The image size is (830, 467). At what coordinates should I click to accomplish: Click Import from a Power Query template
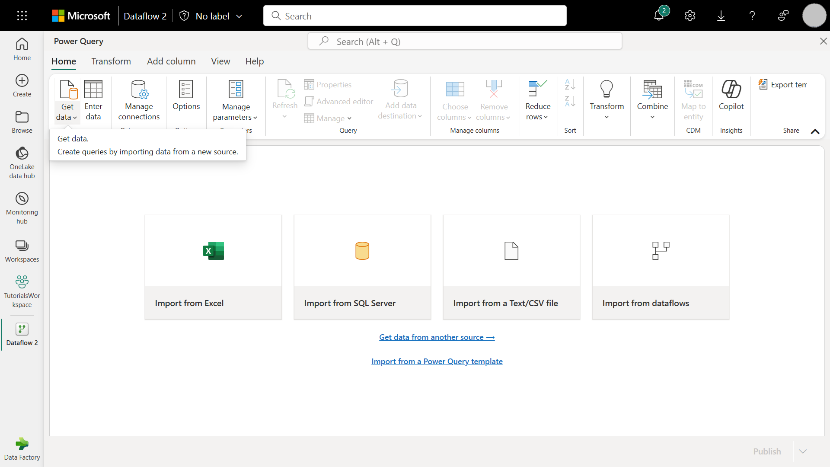(x=437, y=361)
